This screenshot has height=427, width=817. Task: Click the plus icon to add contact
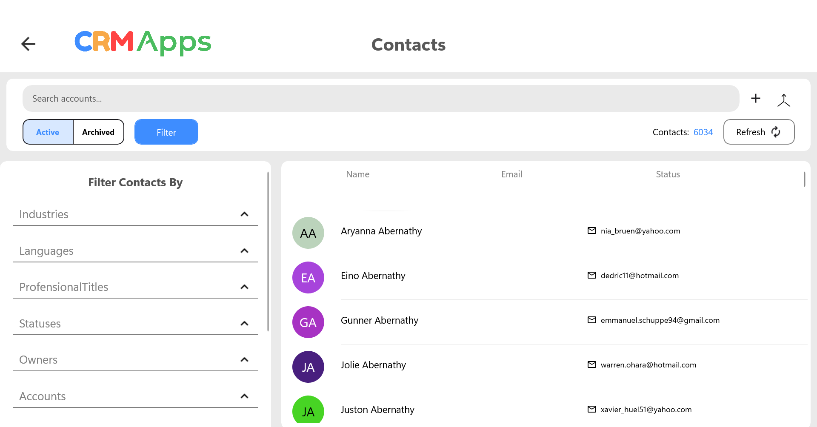coord(755,99)
